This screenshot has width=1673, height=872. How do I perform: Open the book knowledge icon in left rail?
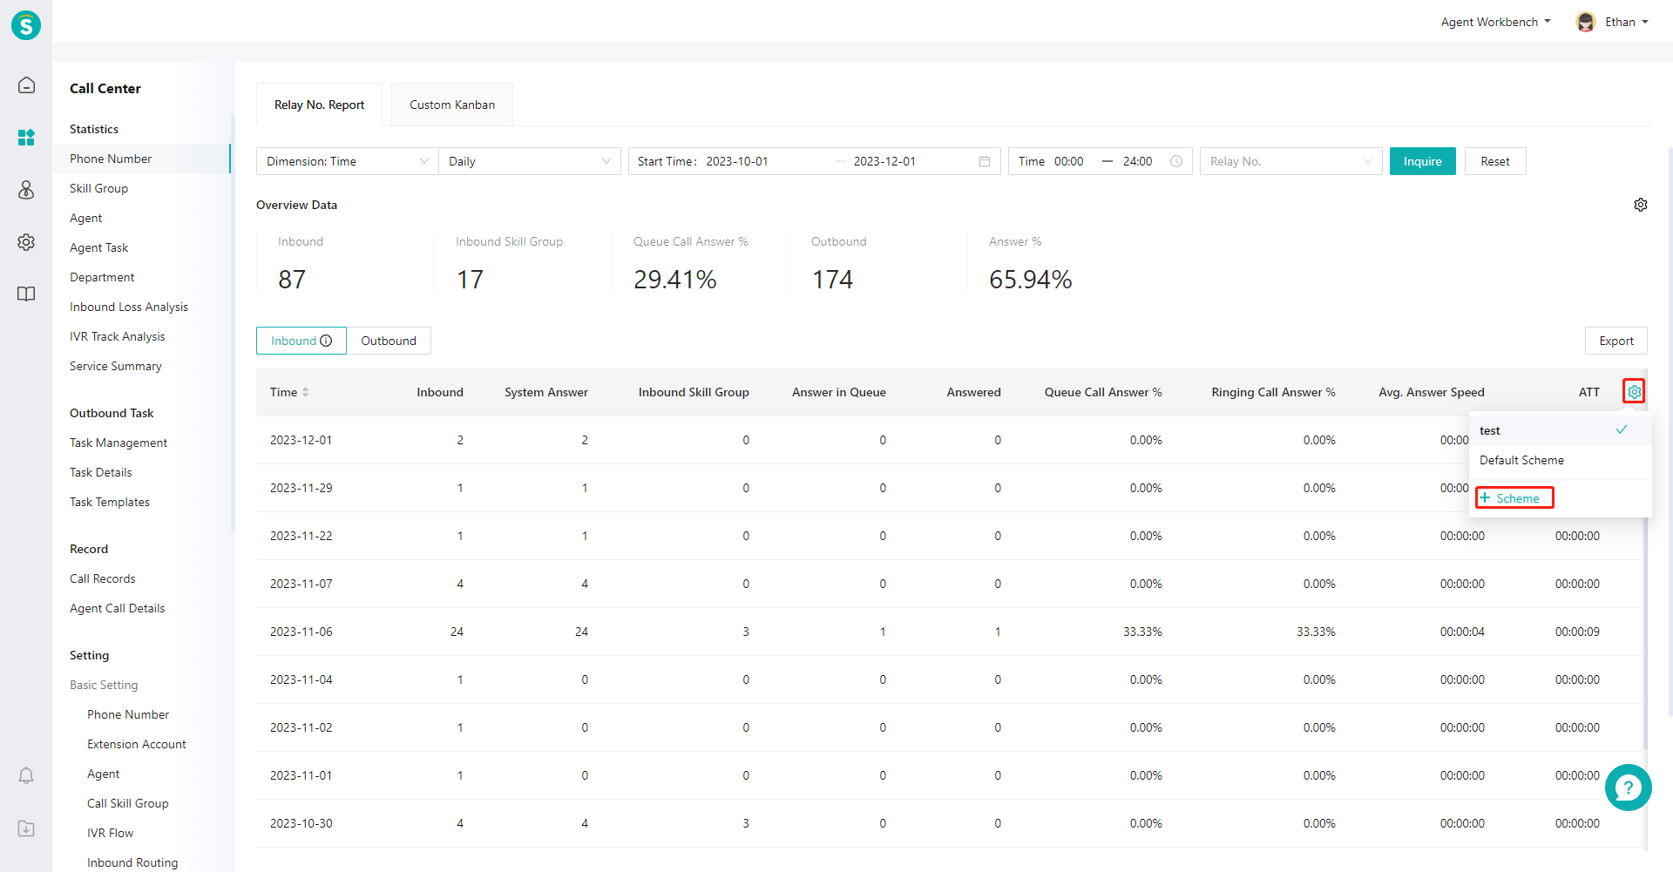26,294
